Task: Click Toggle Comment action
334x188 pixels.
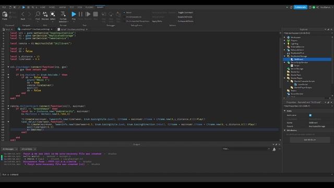Action: tap(185, 13)
